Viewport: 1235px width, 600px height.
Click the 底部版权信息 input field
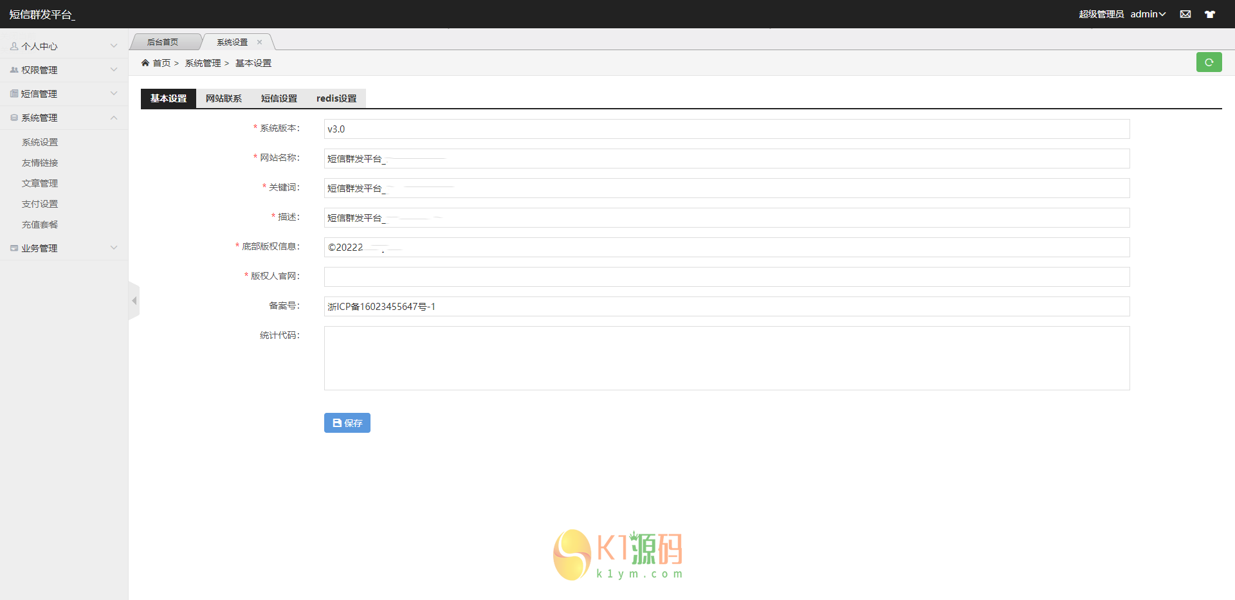pyautogui.click(x=727, y=247)
